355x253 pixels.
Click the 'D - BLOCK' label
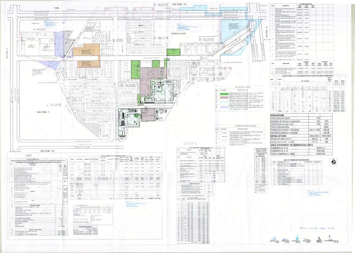206,40
